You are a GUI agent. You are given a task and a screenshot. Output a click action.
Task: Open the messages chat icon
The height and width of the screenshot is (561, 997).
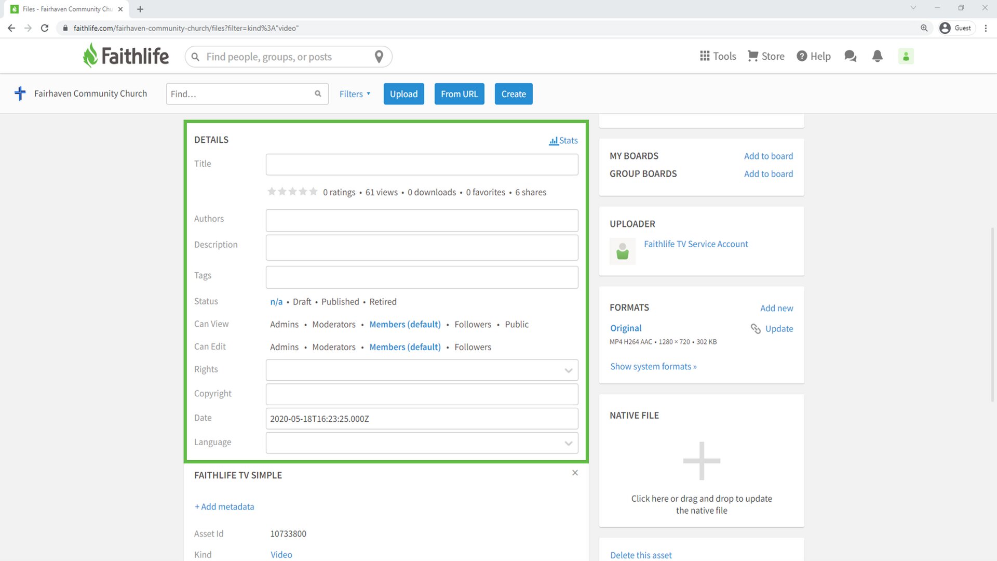pyautogui.click(x=850, y=56)
